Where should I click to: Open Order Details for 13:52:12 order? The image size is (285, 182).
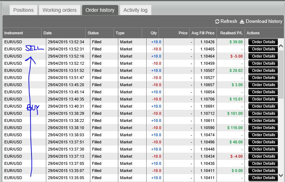click(x=263, y=63)
